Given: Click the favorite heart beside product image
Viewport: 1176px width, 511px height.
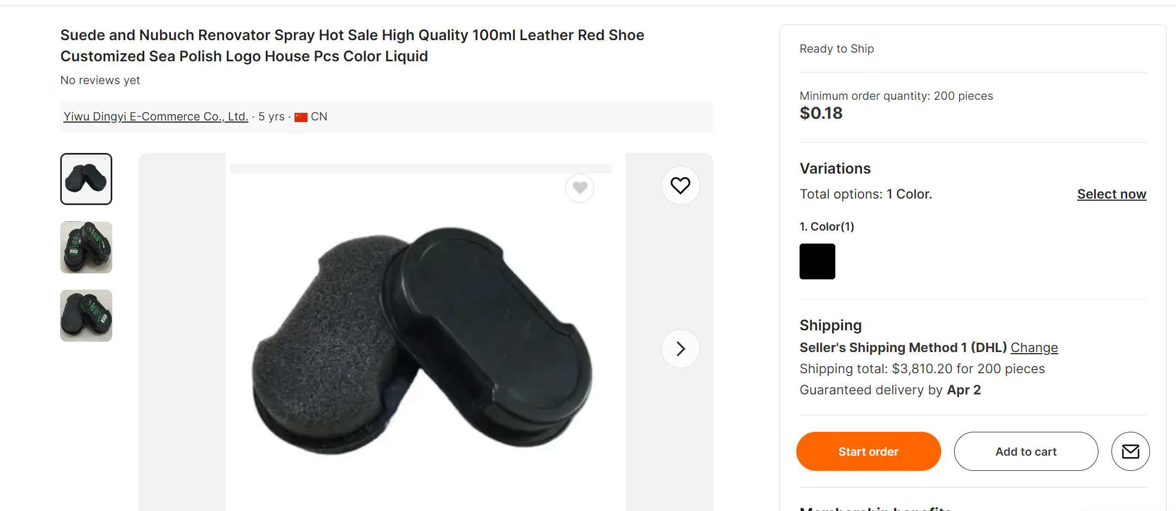Looking at the screenshot, I should point(681,186).
